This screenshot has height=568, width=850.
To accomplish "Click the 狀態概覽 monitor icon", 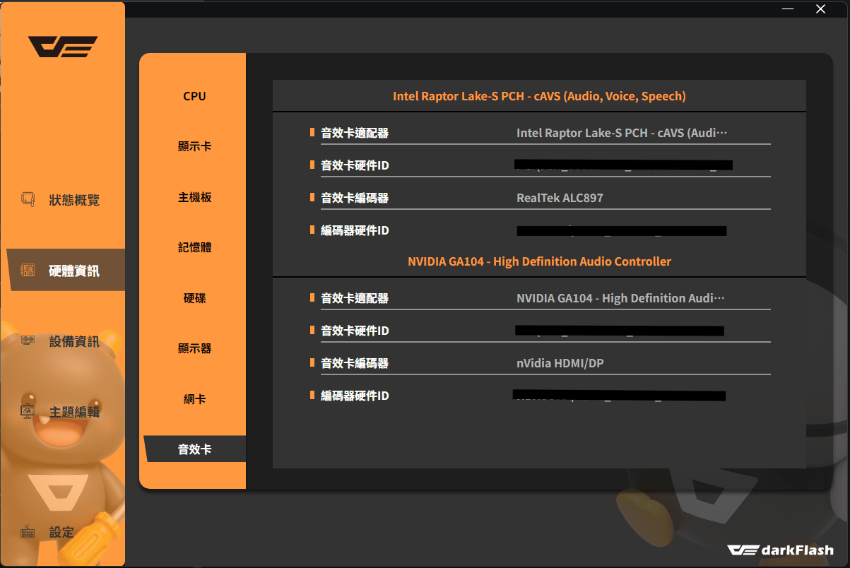I will (28, 199).
